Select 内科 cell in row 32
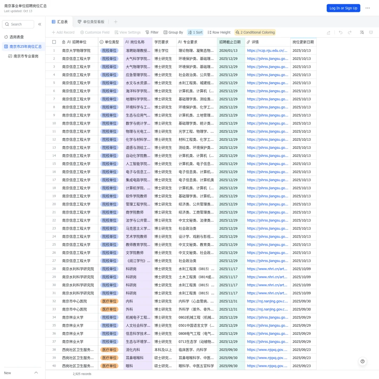Image resolution: width=379 pixels, height=379 pixels. point(138,301)
